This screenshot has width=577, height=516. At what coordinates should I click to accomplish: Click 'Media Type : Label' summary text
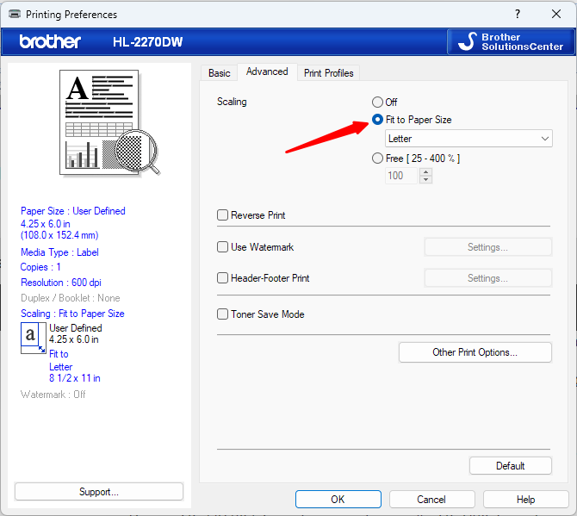[x=59, y=252]
